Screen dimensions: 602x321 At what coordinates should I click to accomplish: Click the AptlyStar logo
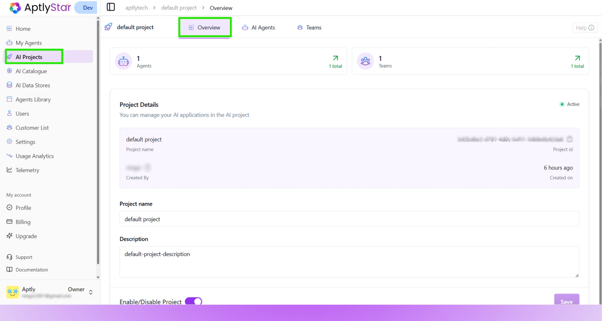(40, 8)
